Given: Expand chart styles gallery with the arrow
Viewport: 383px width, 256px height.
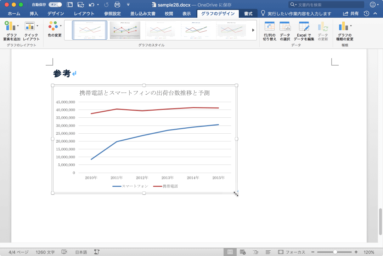Looking at the screenshot, I should tap(253, 30).
